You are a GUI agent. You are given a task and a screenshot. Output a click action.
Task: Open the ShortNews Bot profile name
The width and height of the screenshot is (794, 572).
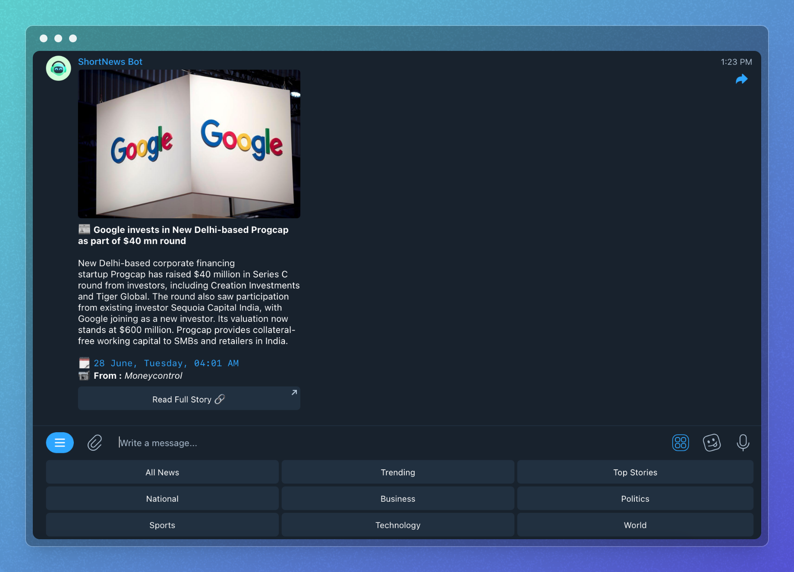(x=110, y=62)
